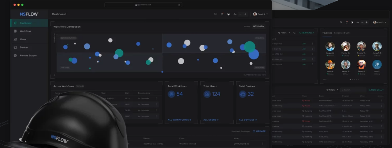Viewport: 392px width, 148px height.
Task: Click the UPDATE refresh button
Action: (x=259, y=131)
